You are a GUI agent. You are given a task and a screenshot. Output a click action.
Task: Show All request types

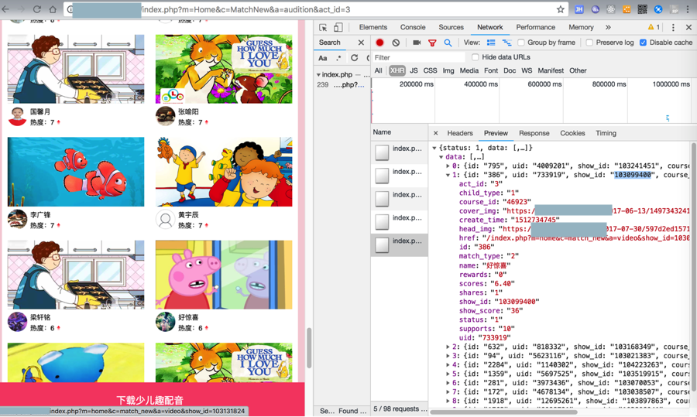pyautogui.click(x=378, y=70)
